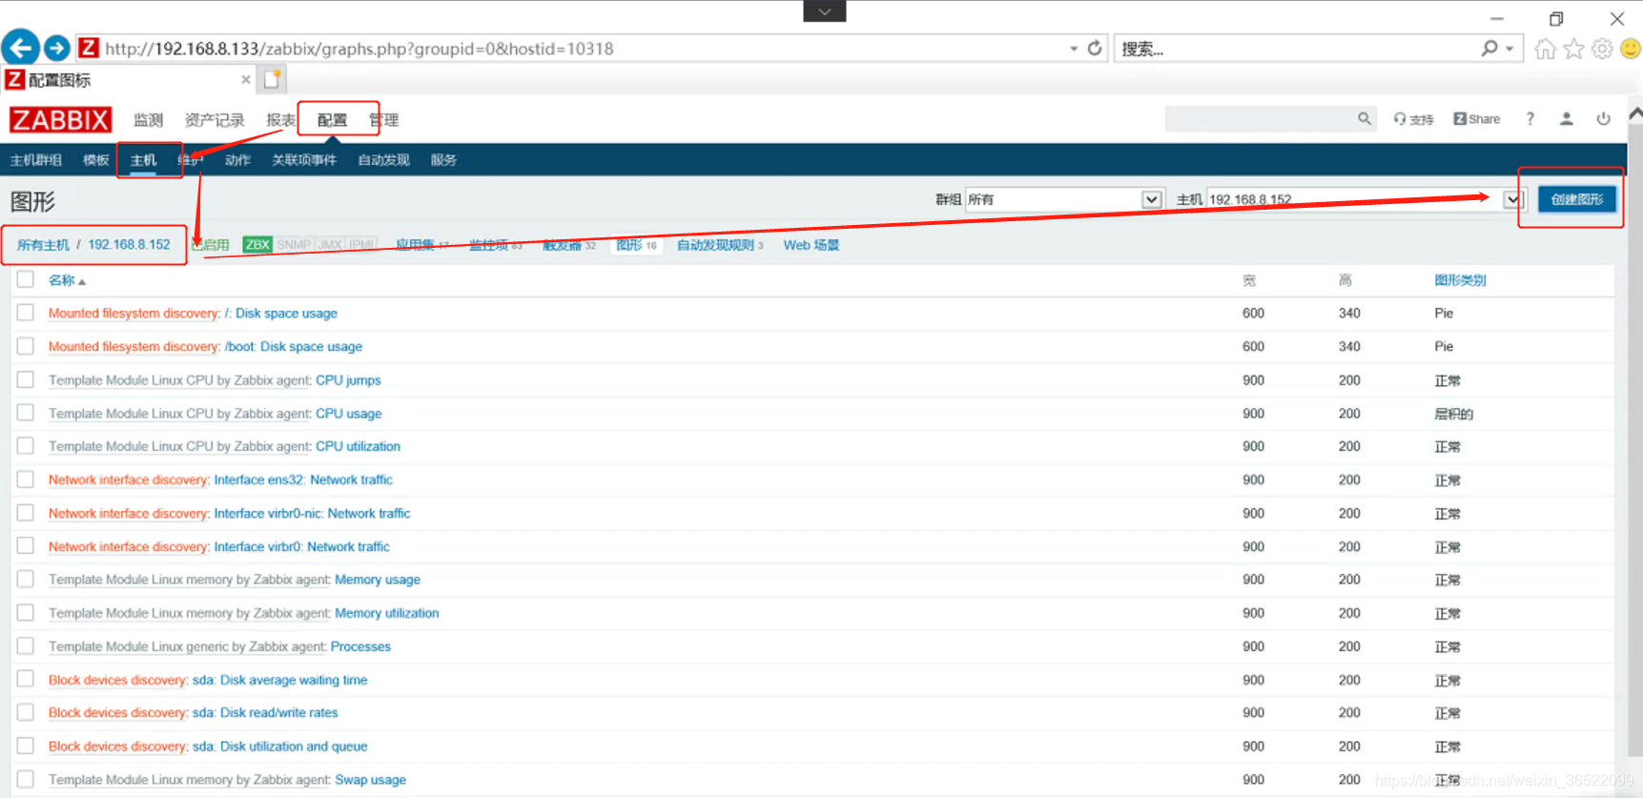1643x798 pixels.
Task: Open the browser home icon
Action: [1545, 49]
